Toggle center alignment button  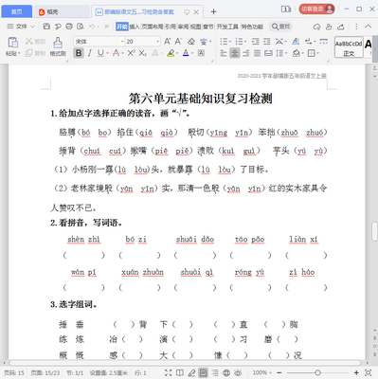coord(234,53)
